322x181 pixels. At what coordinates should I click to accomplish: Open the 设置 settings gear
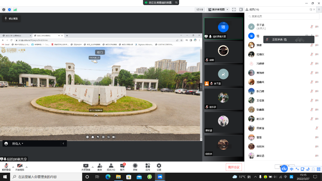click(159, 167)
